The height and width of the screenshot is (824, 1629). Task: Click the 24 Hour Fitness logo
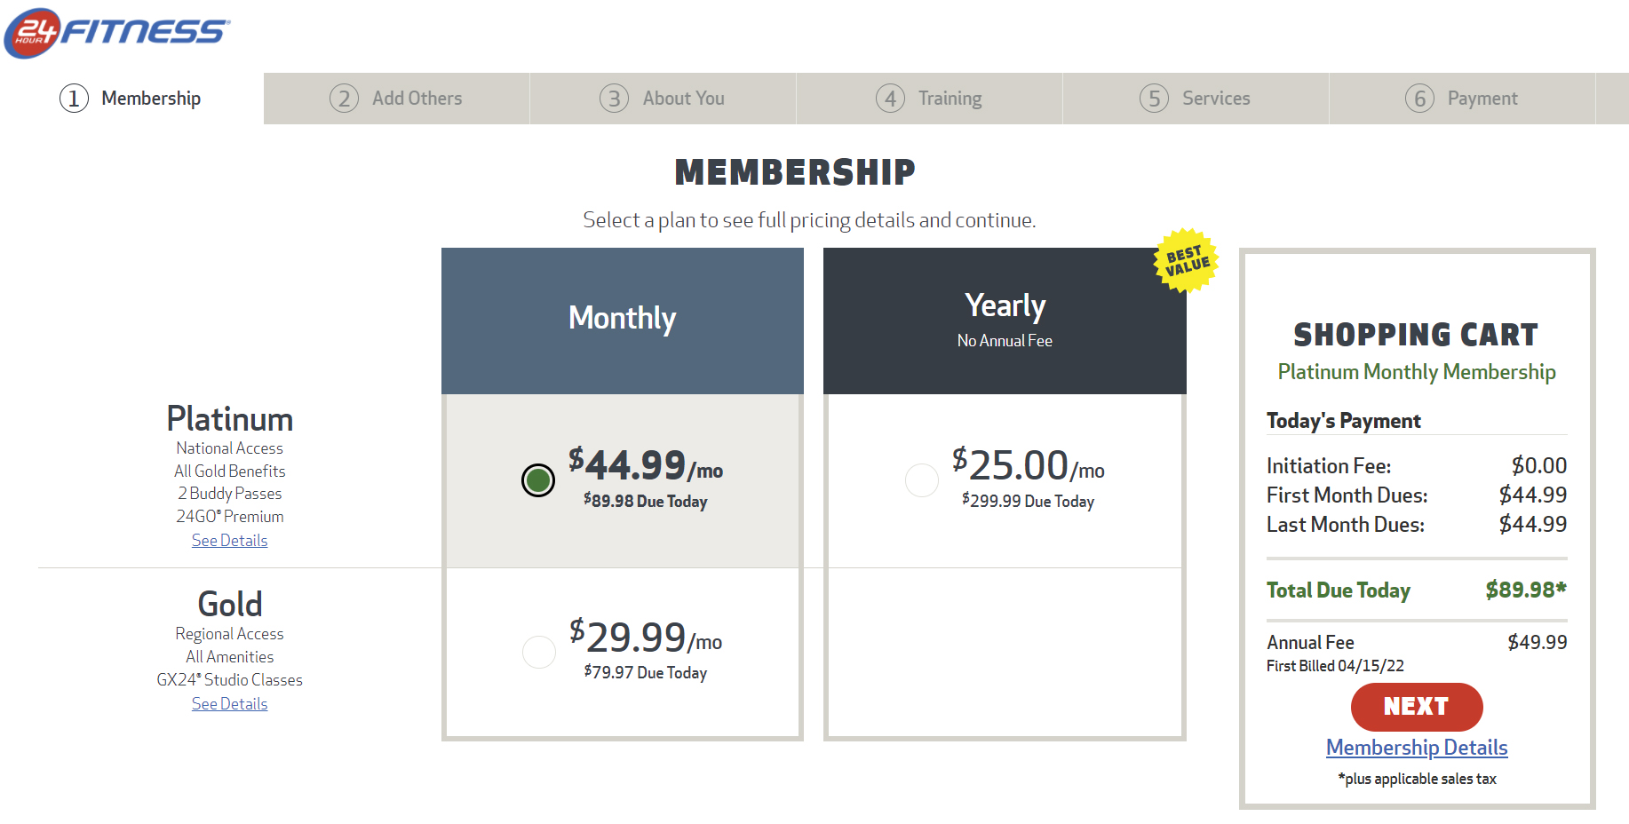[x=116, y=33]
